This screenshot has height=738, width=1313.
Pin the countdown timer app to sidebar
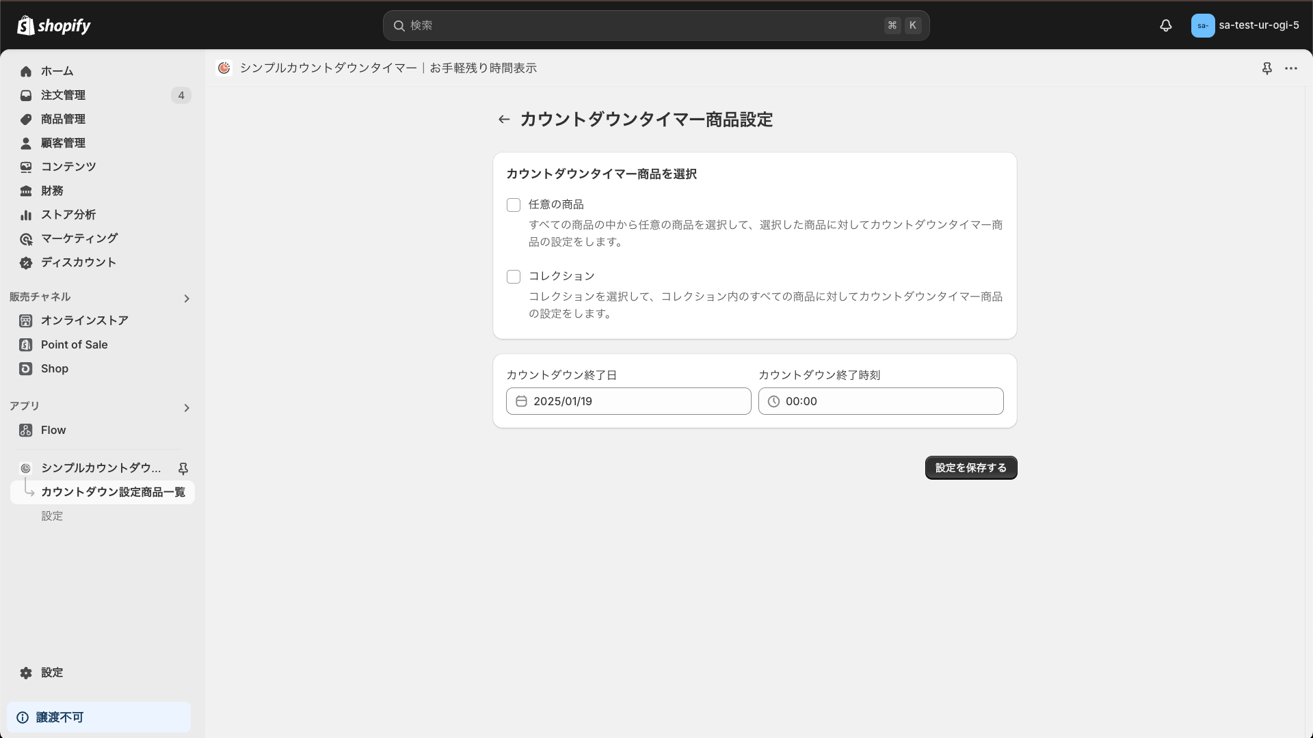(x=183, y=469)
